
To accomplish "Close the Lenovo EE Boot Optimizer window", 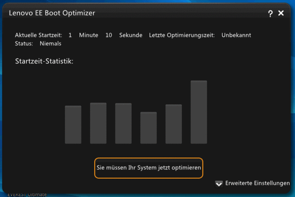I will [x=281, y=13].
